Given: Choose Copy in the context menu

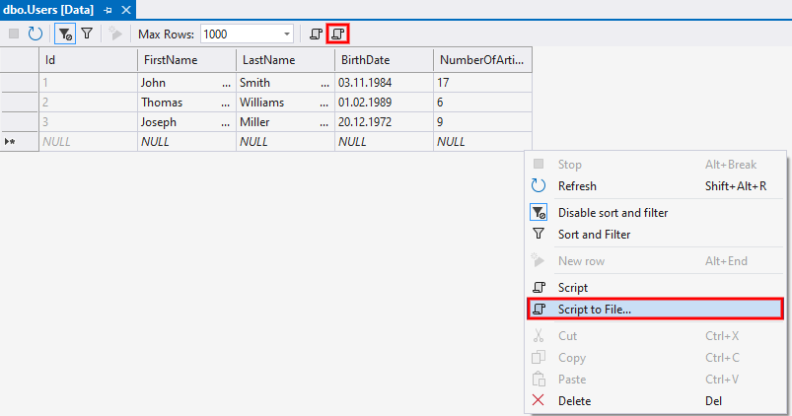Looking at the screenshot, I should tap(655, 358).
